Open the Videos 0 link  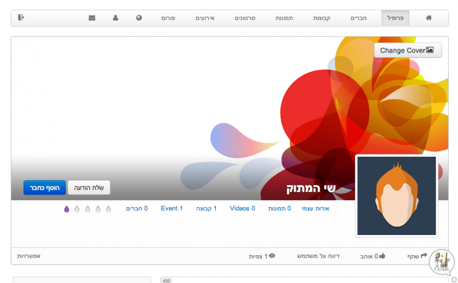pos(242,208)
